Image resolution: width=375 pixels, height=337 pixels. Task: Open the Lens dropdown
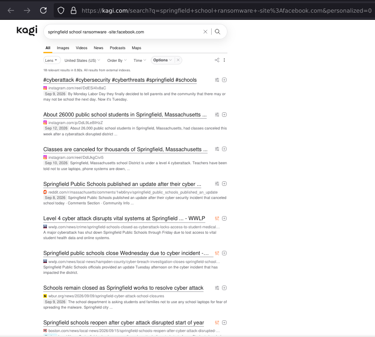click(x=52, y=60)
